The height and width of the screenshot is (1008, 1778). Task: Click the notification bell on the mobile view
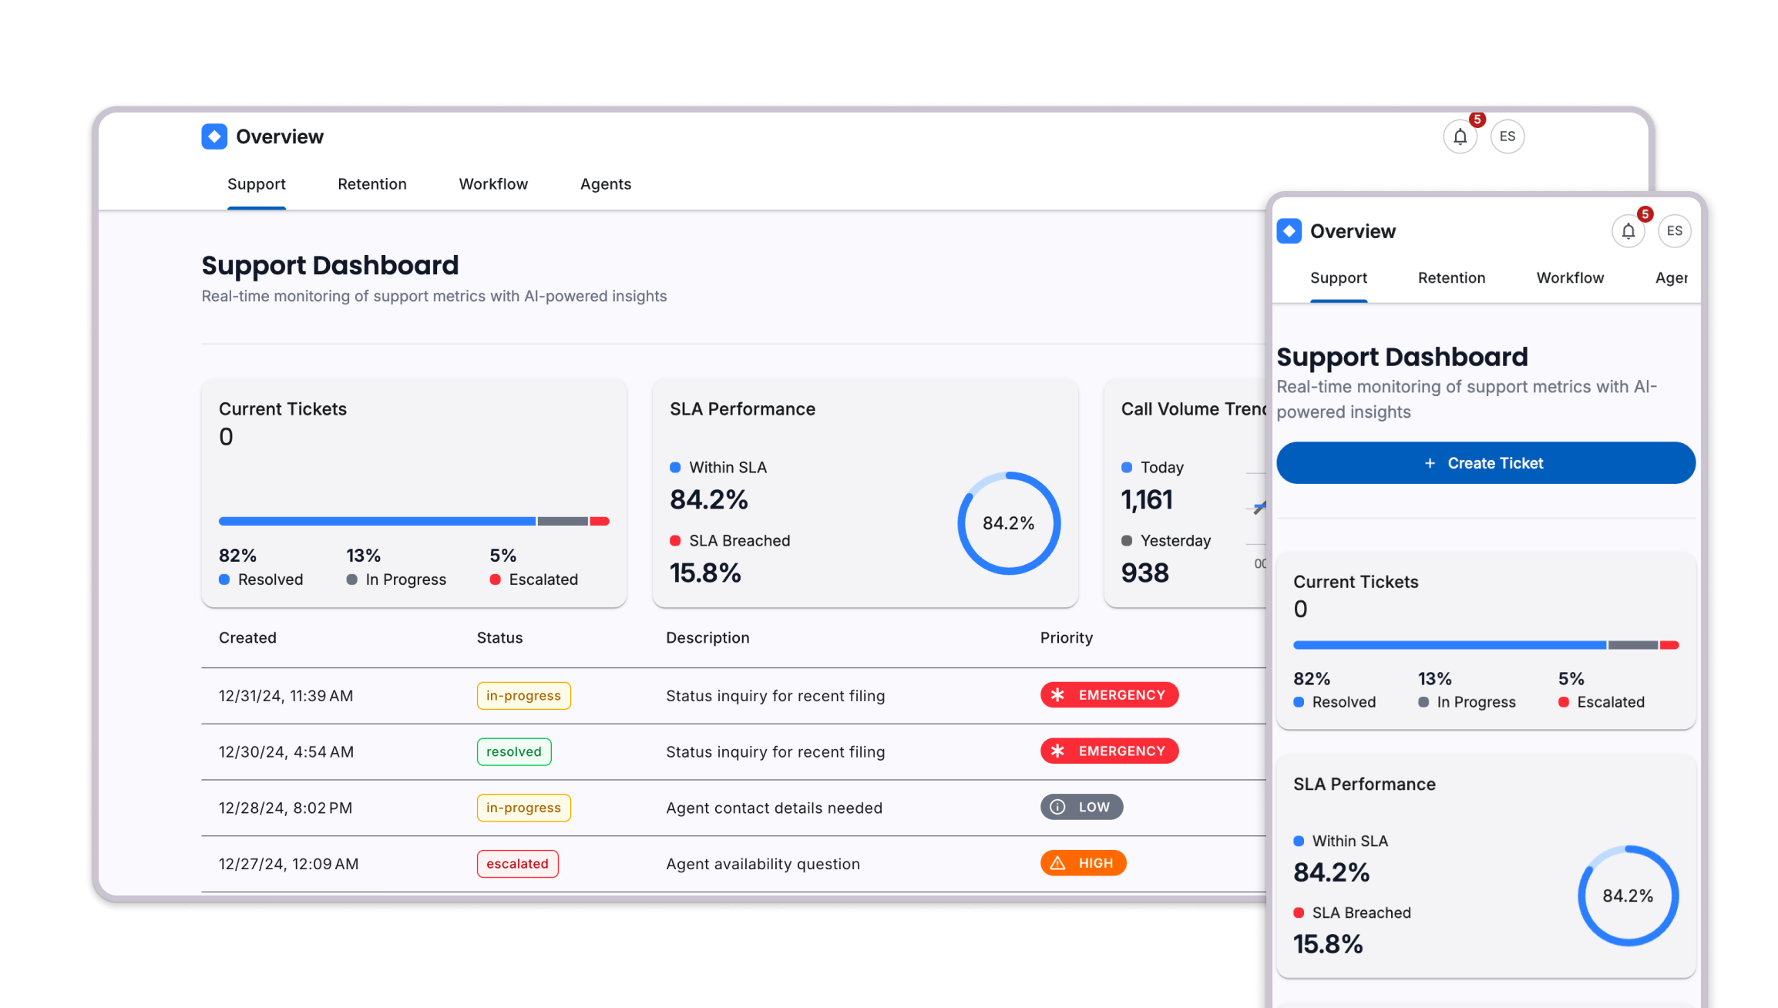(1628, 230)
